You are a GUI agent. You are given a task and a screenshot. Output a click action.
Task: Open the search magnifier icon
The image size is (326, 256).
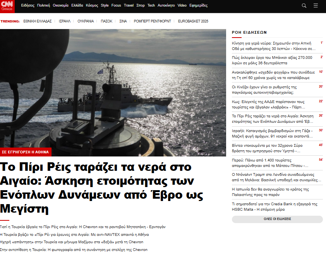[304, 5]
